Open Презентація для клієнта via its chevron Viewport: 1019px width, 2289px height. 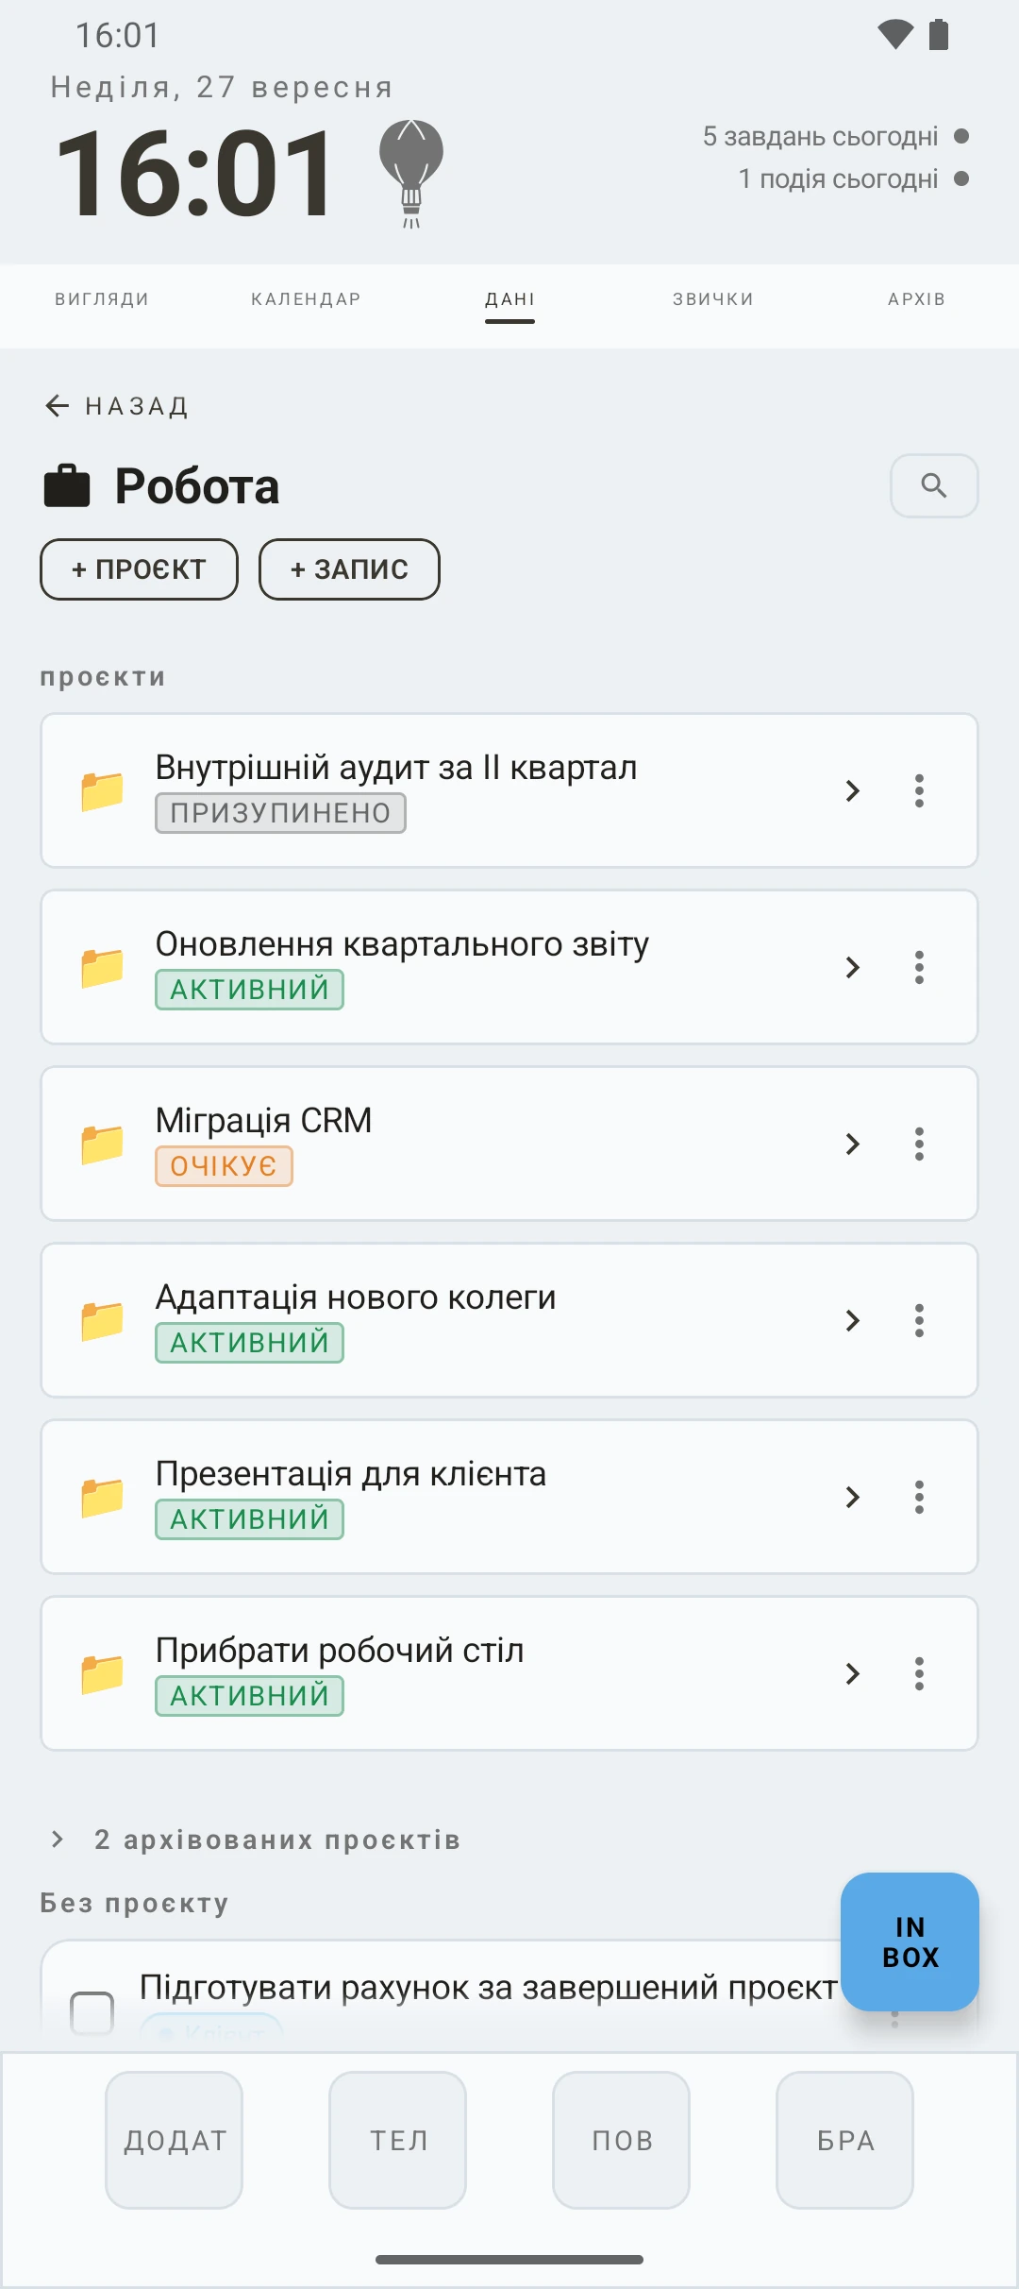coord(852,1497)
